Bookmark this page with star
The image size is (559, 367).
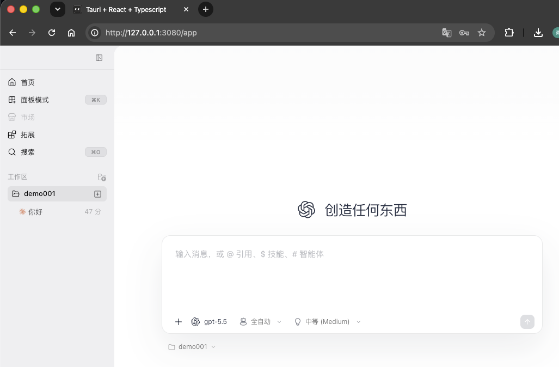click(x=482, y=33)
